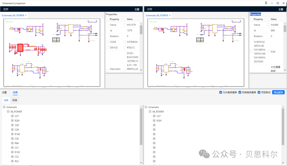
Task: Collapse the left 04_POWER node
Action: click(x=8, y=111)
